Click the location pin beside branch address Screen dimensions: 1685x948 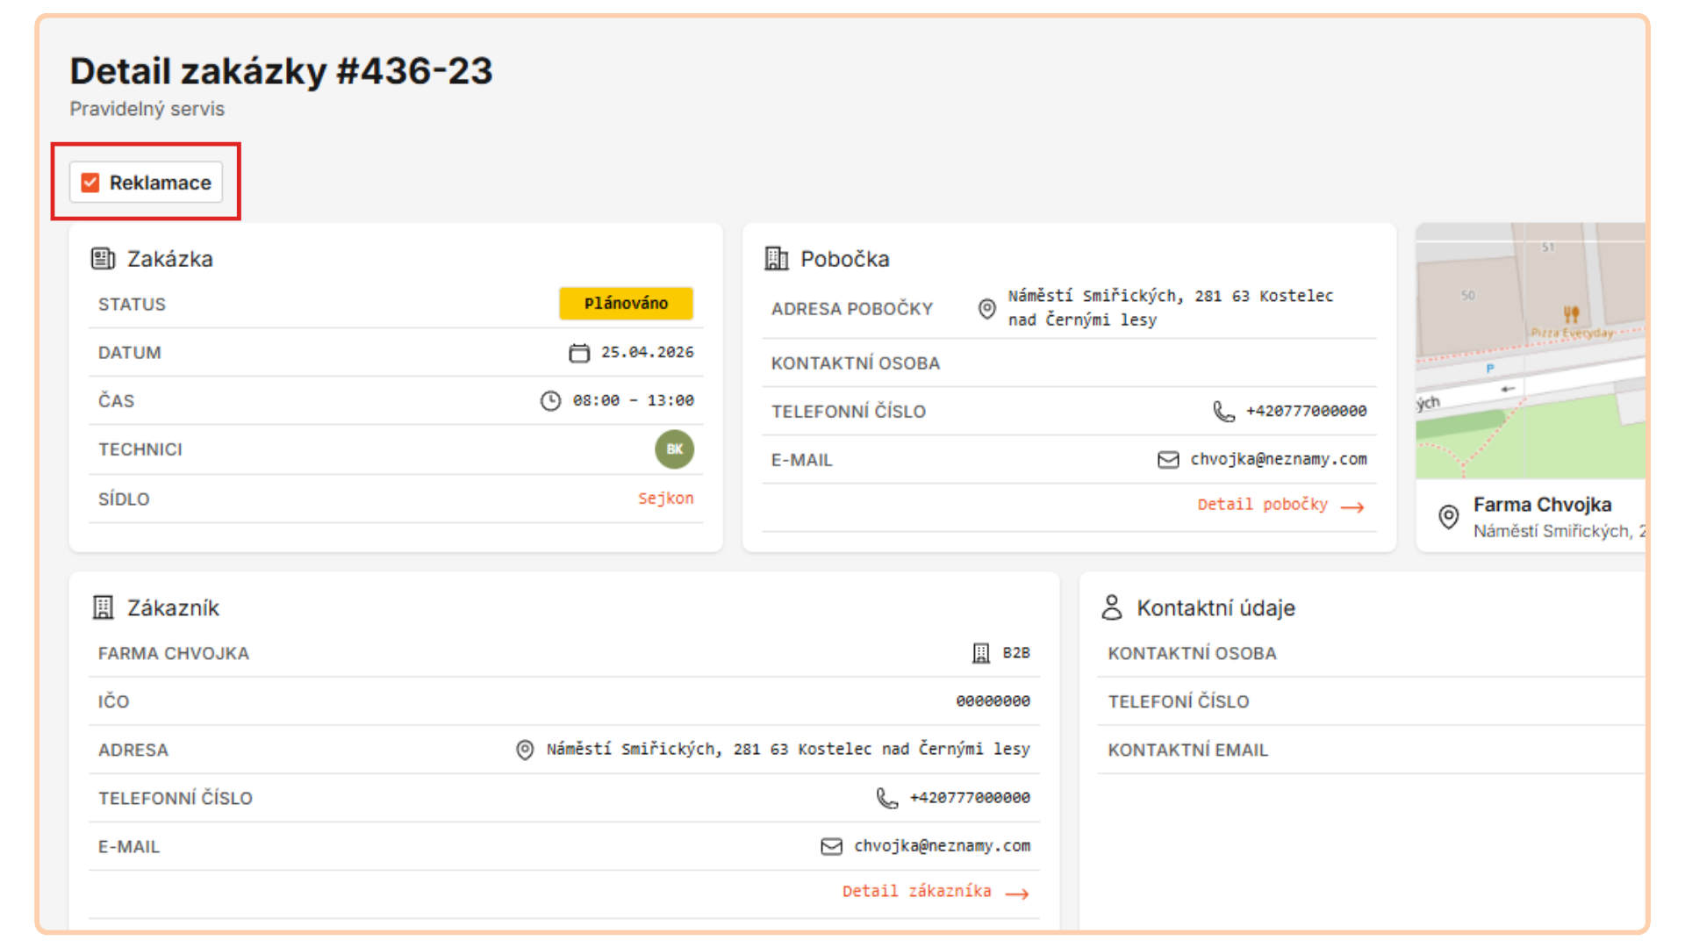pyautogui.click(x=987, y=309)
